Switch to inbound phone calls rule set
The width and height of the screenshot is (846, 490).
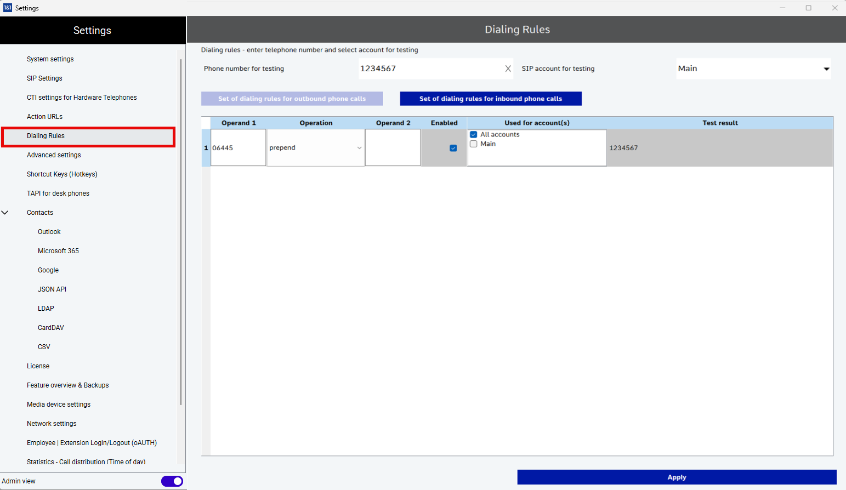(490, 99)
